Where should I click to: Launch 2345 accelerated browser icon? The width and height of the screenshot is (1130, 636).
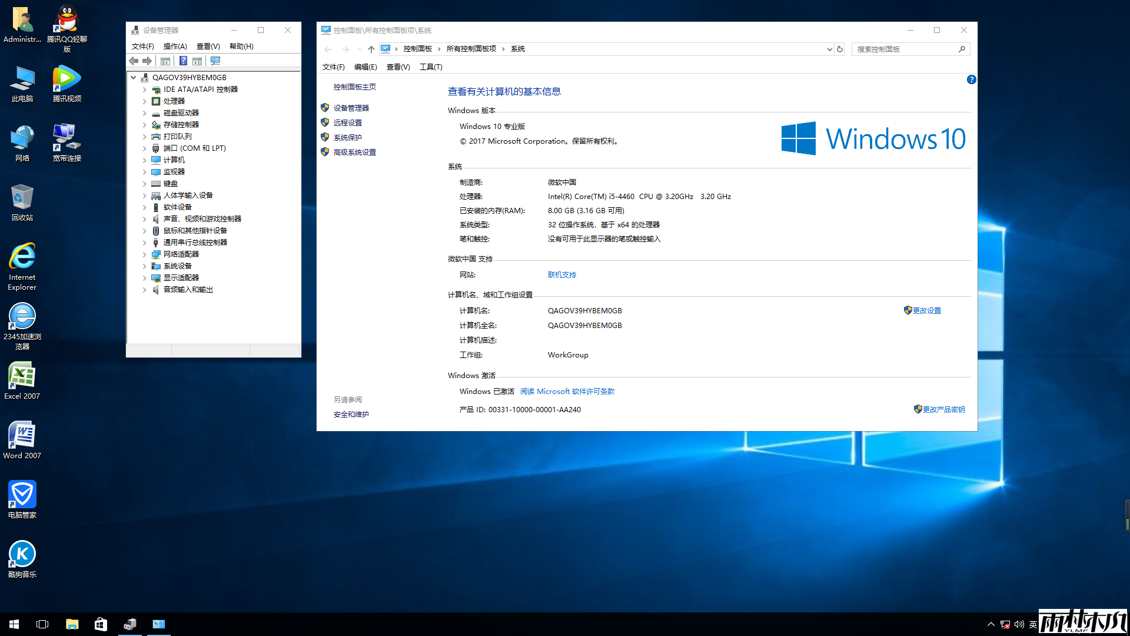click(x=22, y=326)
